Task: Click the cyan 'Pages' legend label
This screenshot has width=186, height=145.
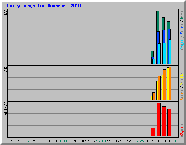Action: tap(182, 44)
